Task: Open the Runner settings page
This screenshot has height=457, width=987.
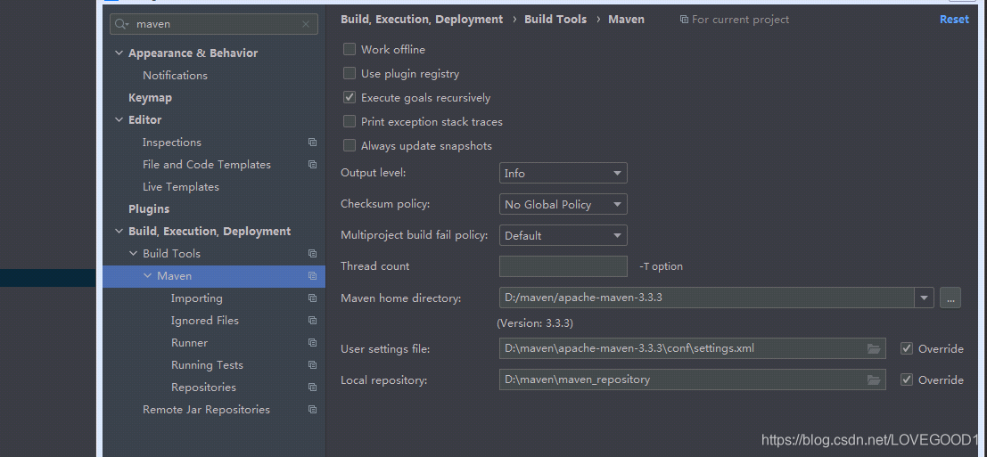Action: click(x=190, y=343)
